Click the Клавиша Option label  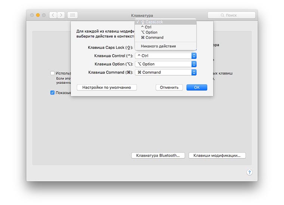(114, 64)
